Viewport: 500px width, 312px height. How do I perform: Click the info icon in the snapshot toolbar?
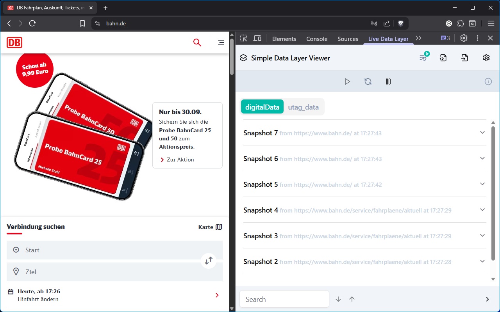coord(488,82)
